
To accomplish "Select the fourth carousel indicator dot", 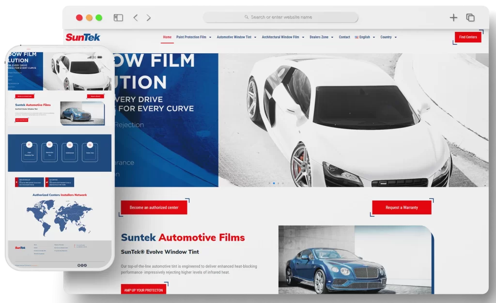I will coord(283,183).
